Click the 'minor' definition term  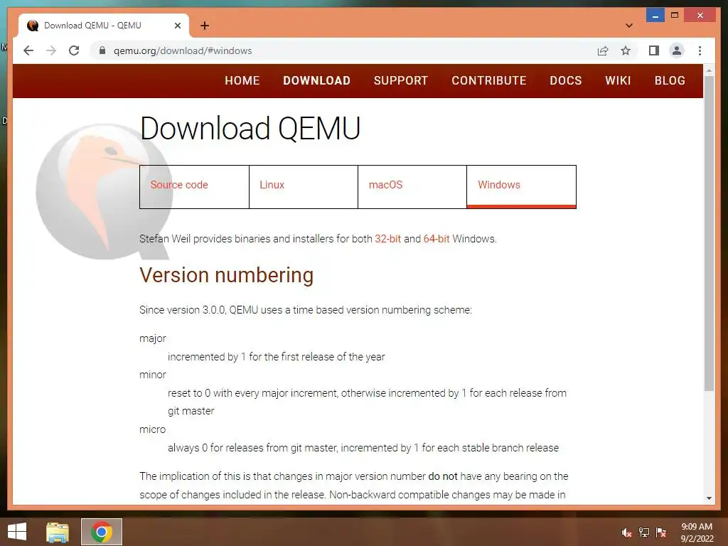coord(153,375)
